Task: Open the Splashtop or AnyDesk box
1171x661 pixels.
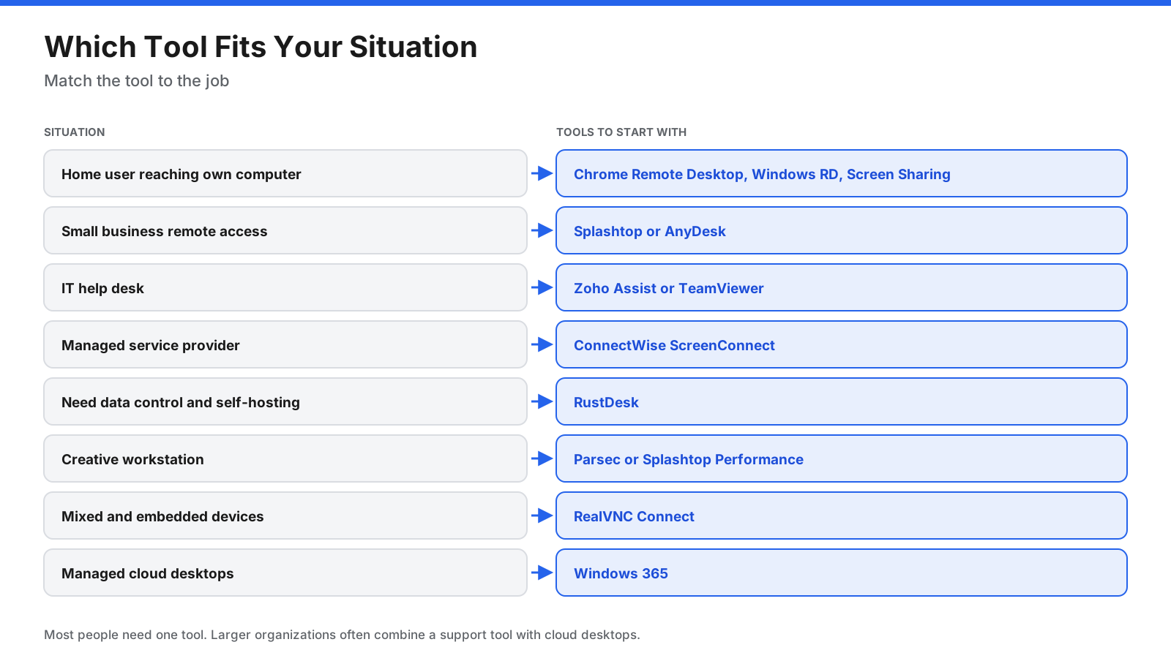Action: point(842,230)
